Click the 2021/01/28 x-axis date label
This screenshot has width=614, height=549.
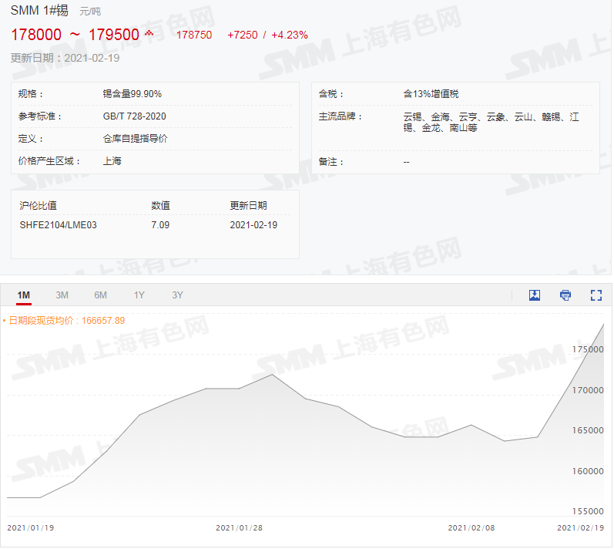238,528
